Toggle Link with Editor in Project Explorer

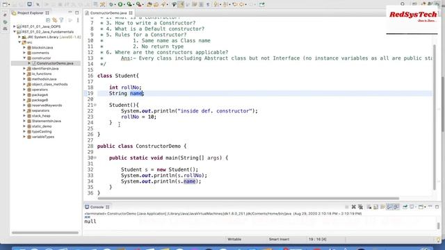coord(55,20)
